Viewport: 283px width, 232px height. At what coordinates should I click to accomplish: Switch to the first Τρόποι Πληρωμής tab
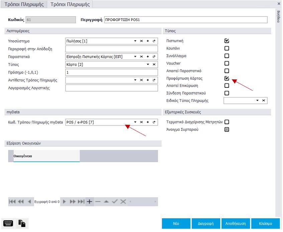(23, 4)
